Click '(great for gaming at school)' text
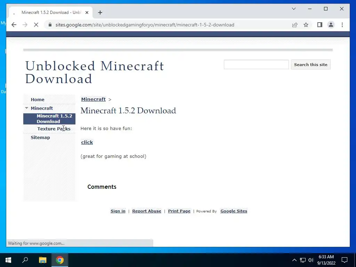356x267 pixels. point(113,156)
